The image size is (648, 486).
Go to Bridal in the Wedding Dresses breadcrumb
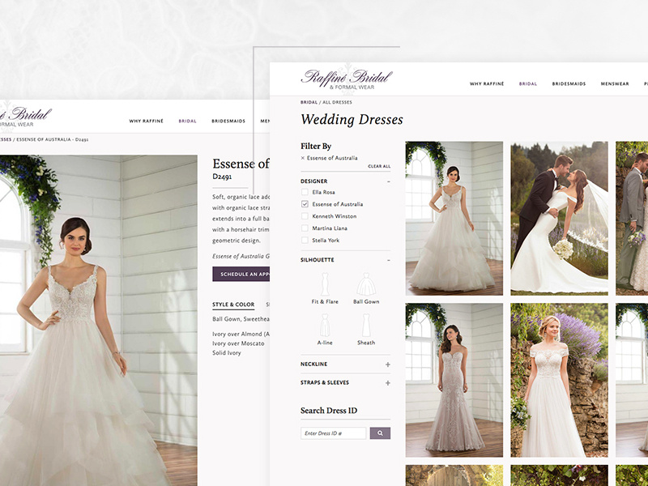click(309, 102)
